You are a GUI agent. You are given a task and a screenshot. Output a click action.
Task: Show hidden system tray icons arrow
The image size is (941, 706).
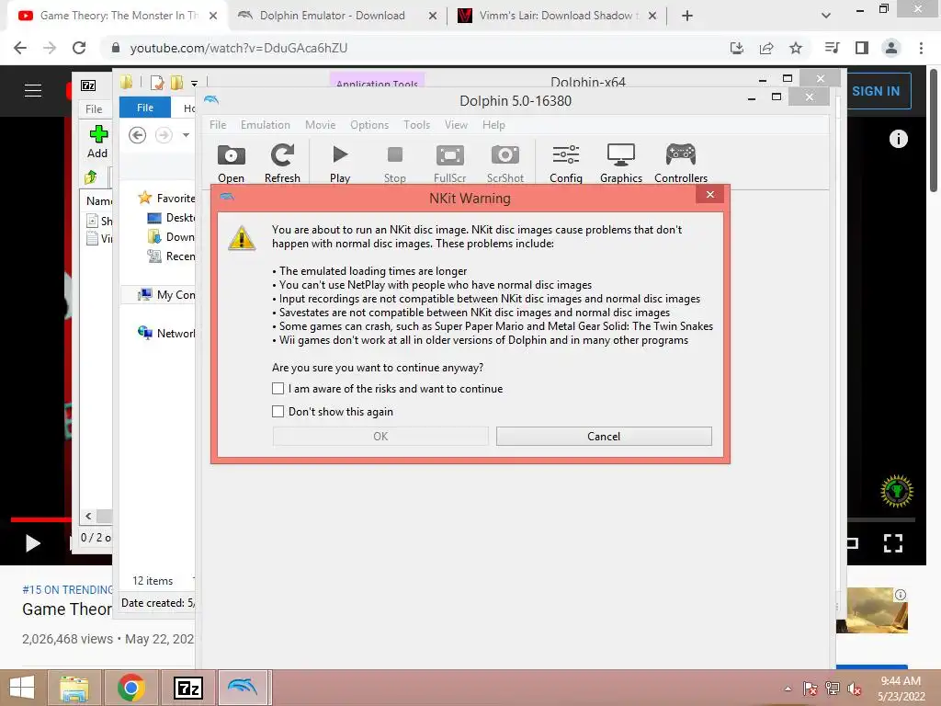click(x=788, y=689)
